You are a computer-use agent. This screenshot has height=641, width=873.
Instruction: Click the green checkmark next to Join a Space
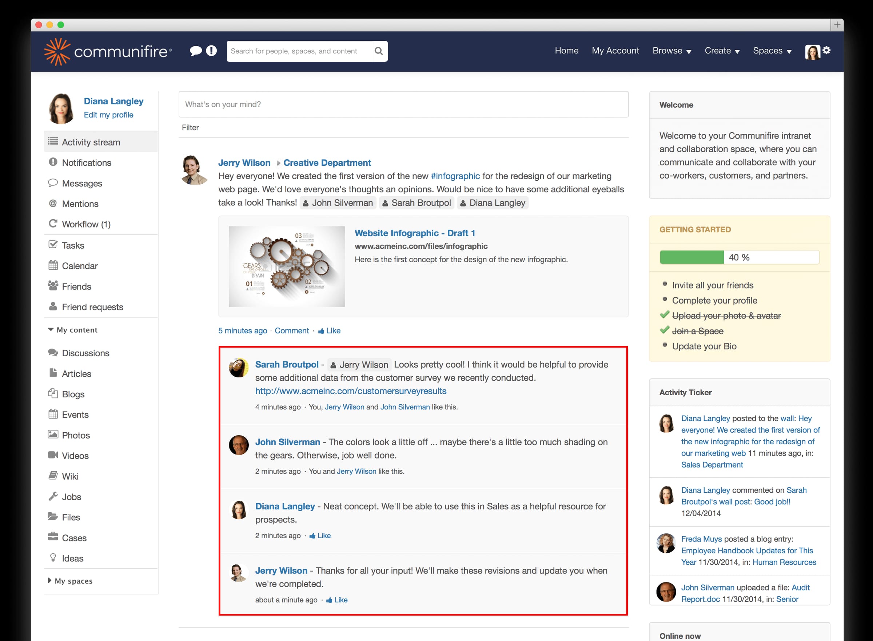pos(665,330)
